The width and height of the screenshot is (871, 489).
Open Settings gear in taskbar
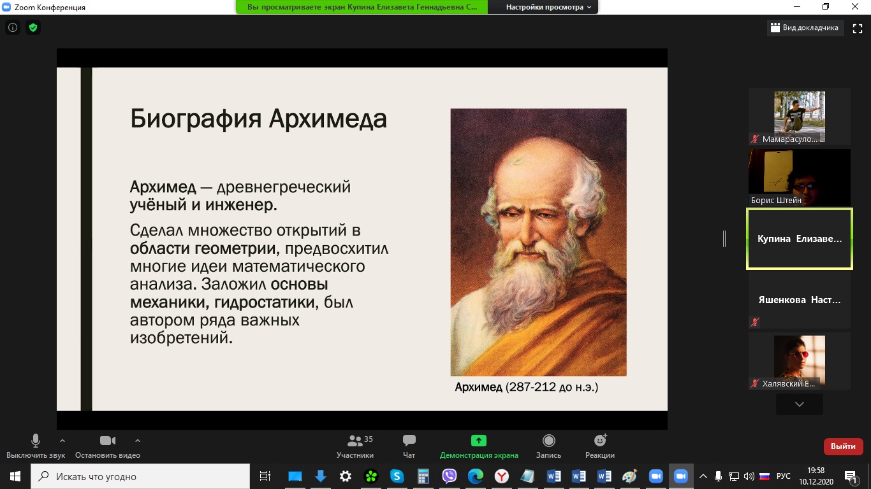346,476
